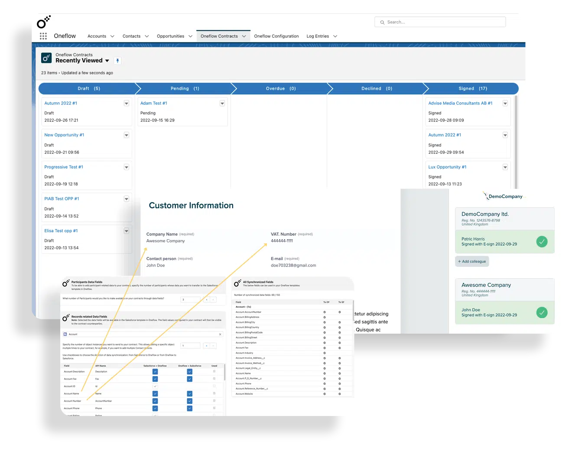Viewport: 585px width, 455px height.
Task: Toggle Oneflow > Salesforce checkbox for Account Description
Action: 190,372
